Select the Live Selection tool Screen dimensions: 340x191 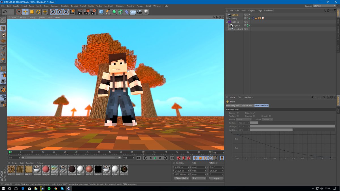(19, 12)
